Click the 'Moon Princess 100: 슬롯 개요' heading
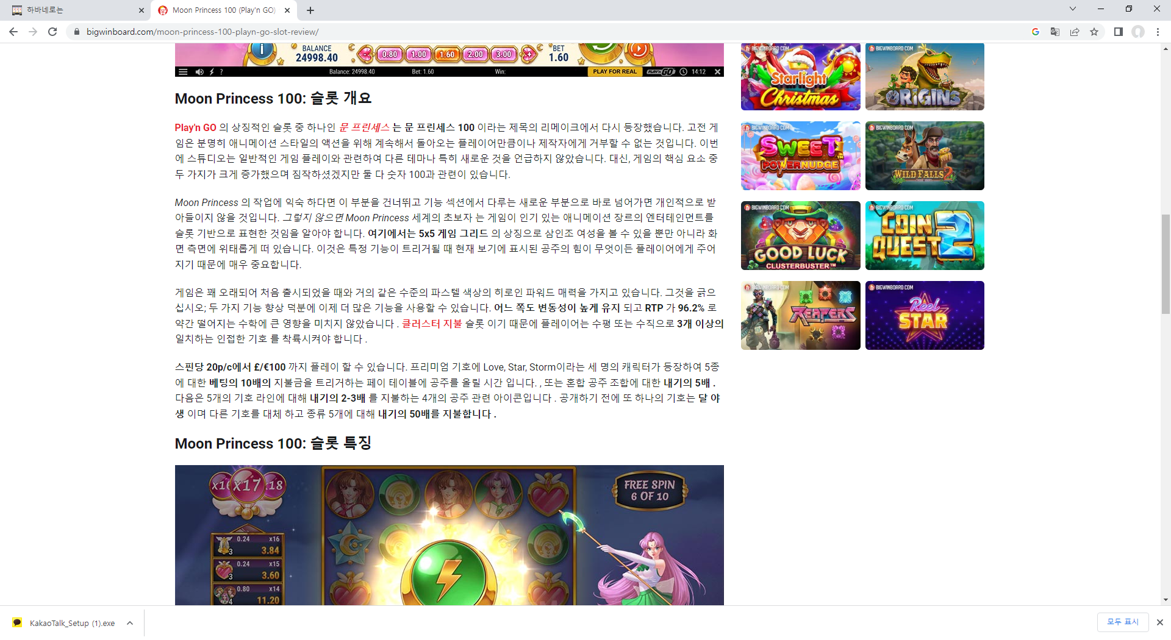Screen dimensions: 1171x640 (x=273, y=98)
